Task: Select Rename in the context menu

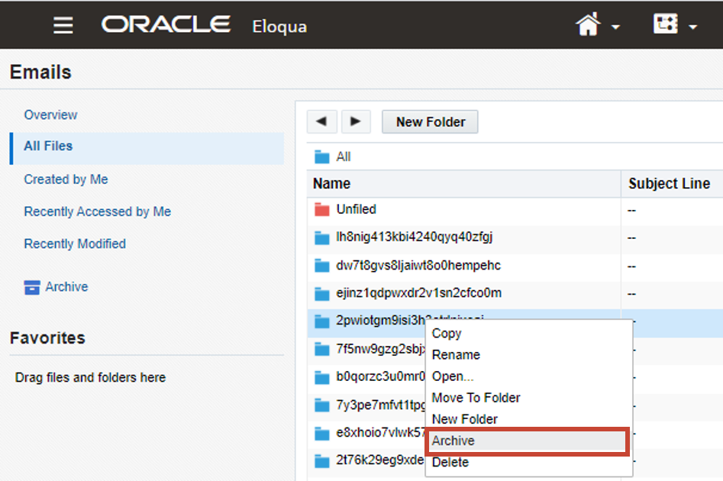Action: coord(456,355)
